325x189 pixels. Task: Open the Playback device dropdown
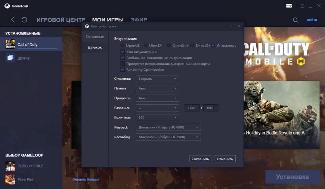168,127
